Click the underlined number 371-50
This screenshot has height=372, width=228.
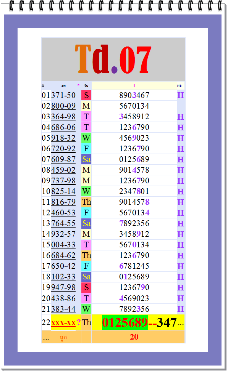63,95
